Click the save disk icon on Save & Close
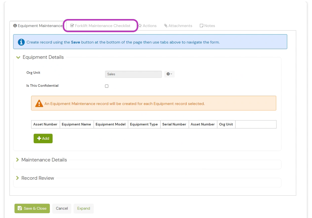The height and width of the screenshot is (218, 312). point(20,208)
